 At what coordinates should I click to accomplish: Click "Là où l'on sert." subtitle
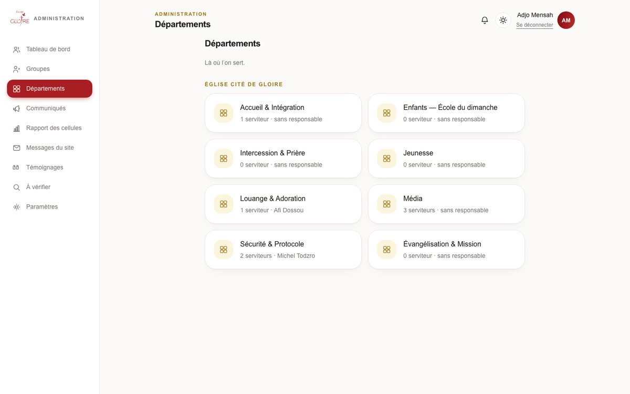pyautogui.click(x=225, y=63)
